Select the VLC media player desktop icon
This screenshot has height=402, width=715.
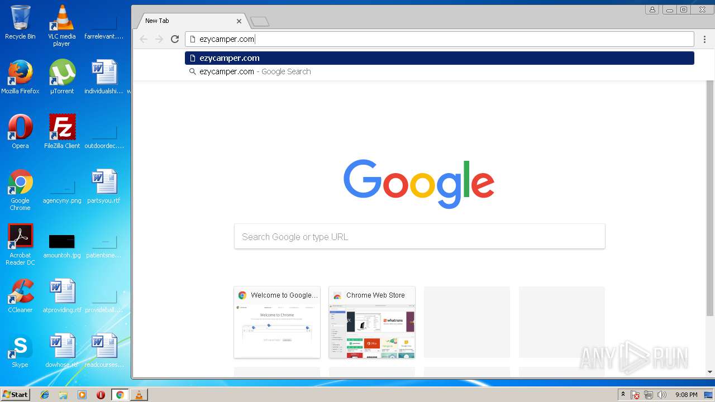point(62,26)
